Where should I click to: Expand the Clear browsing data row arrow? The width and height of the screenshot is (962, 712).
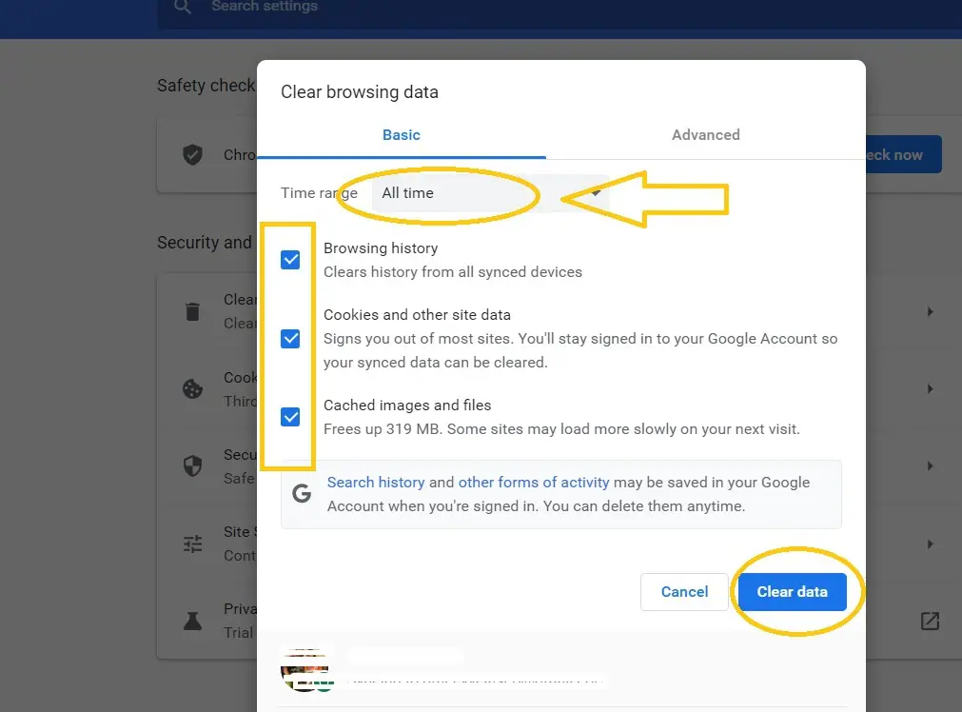[x=930, y=312]
